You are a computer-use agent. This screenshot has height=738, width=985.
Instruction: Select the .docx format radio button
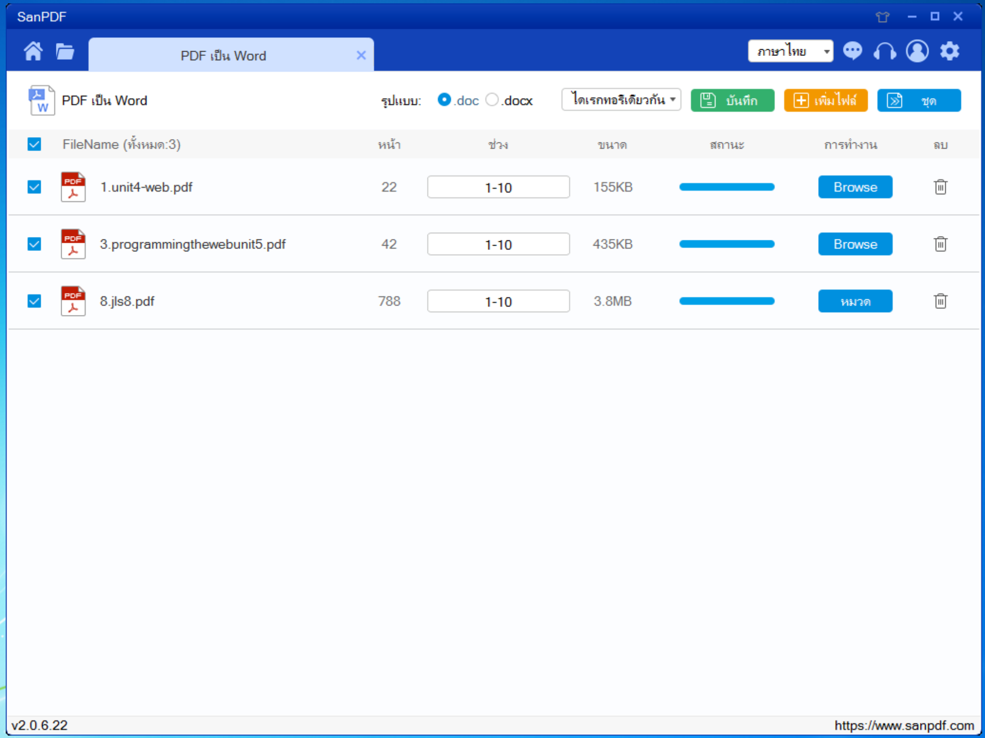[492, 100]
